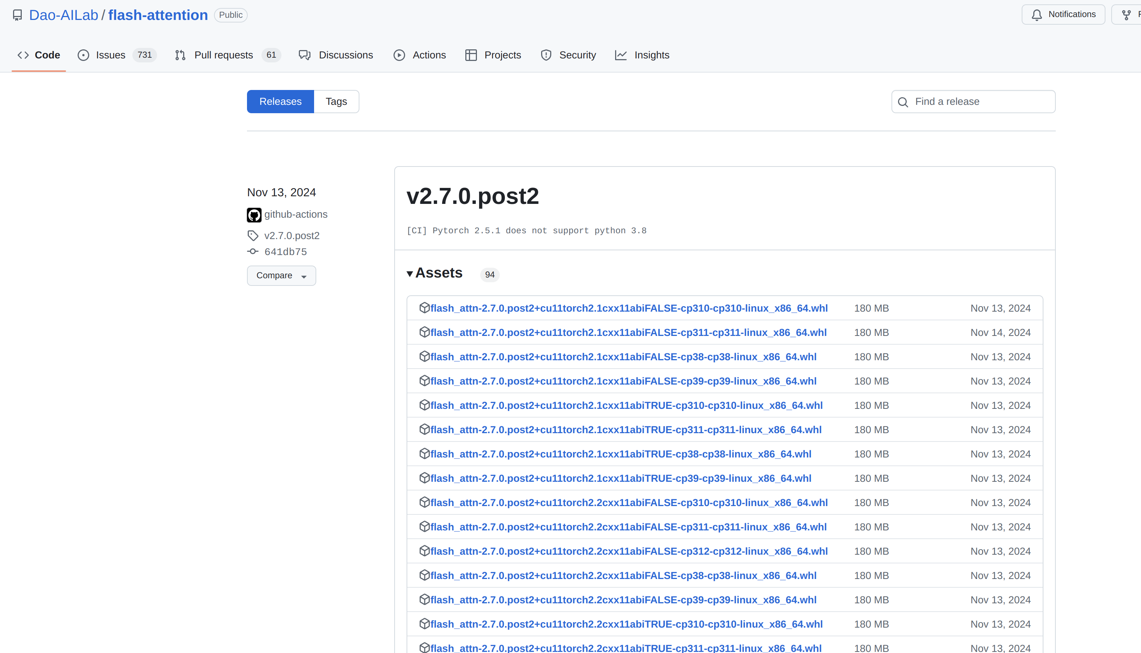This screenshot has height=653, width=1141.
Task: Download the torch2.2 FALSE cp312 wheel file
Action: [x=629, y=551]
